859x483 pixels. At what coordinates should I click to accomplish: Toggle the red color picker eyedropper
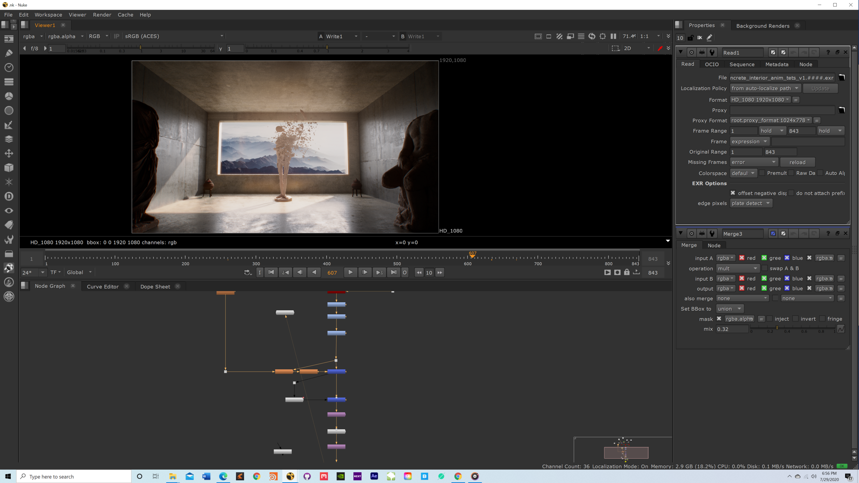coord(660,48)
